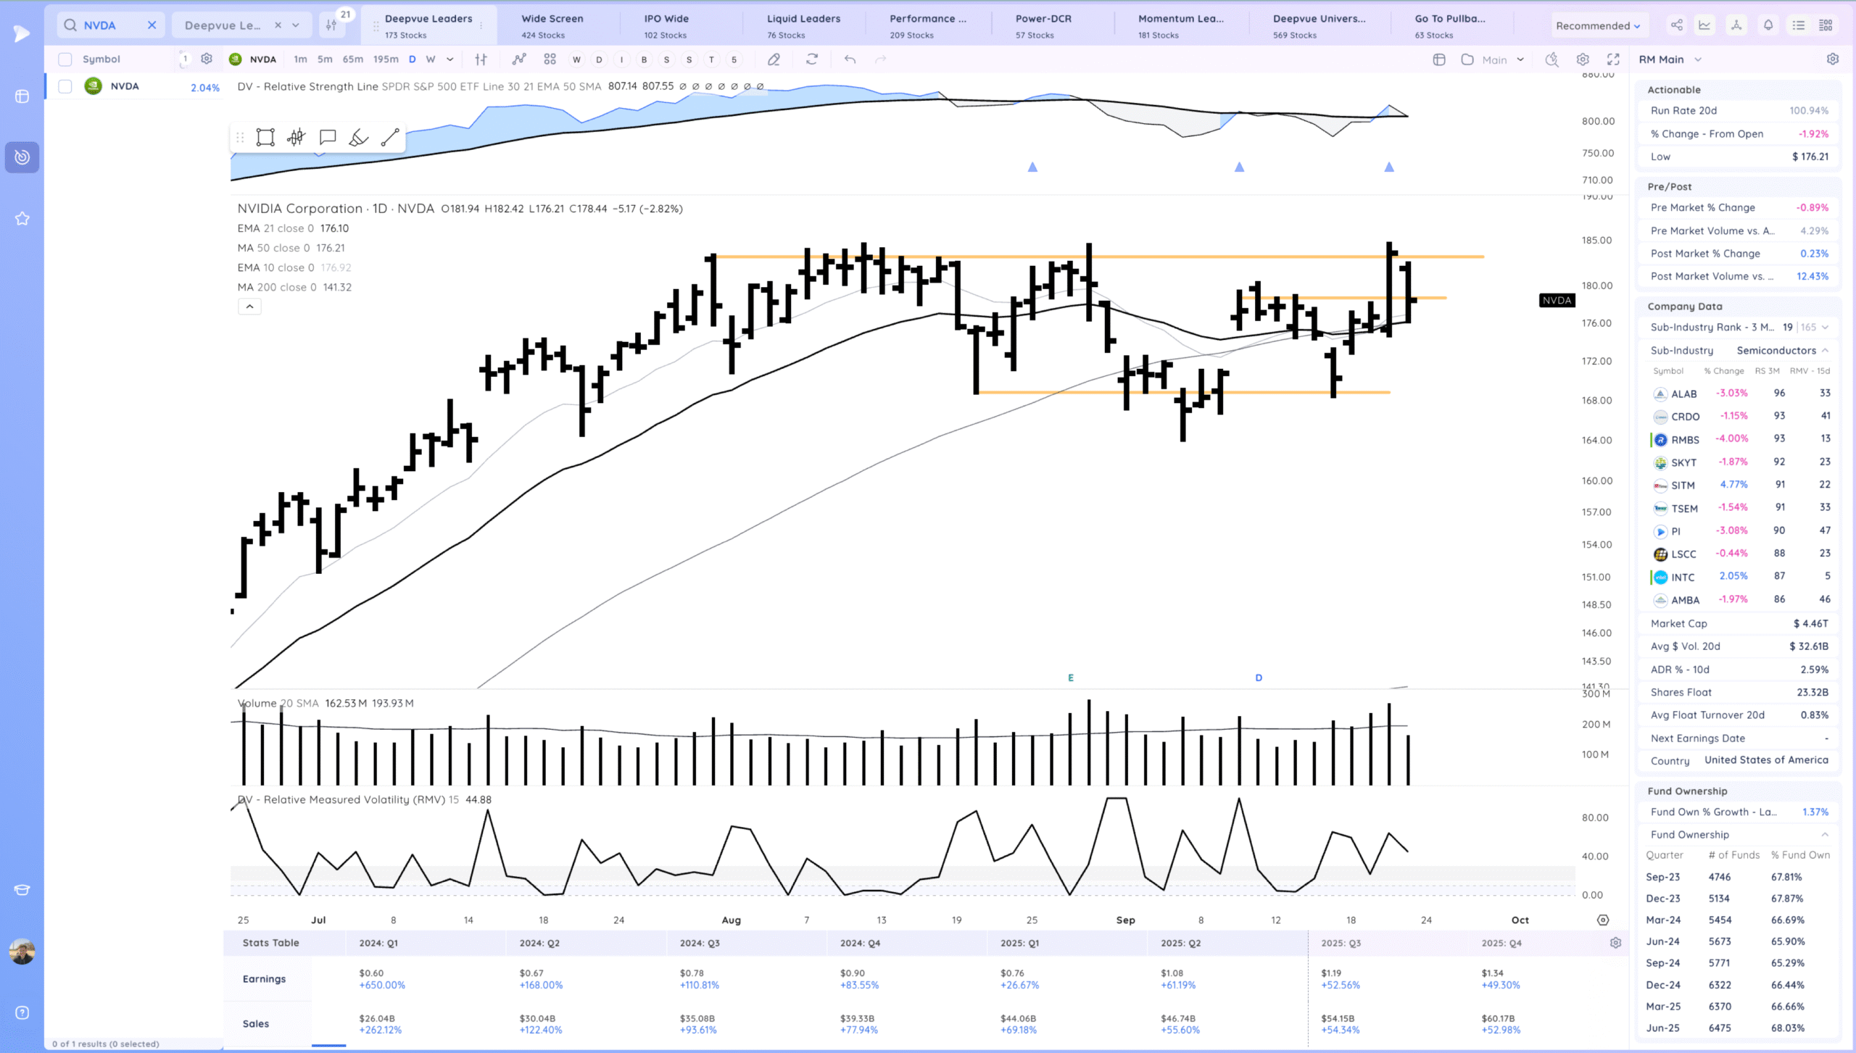Select the trend line drawing tool
The image size is (1856, 1053).
coord(390,138)
